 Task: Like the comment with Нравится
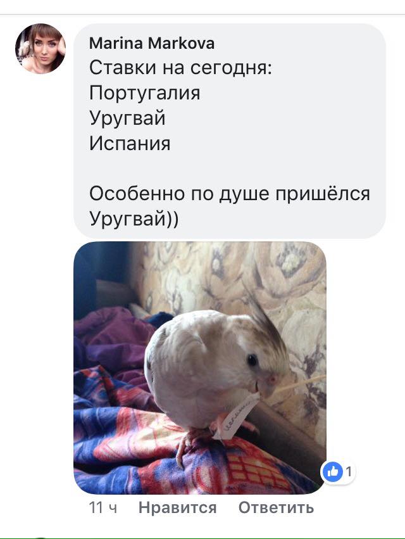[177, 507]
